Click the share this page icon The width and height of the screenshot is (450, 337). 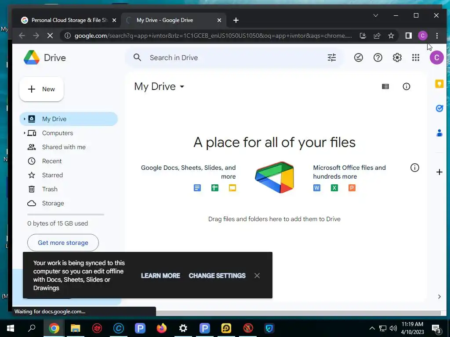[377, 36]
